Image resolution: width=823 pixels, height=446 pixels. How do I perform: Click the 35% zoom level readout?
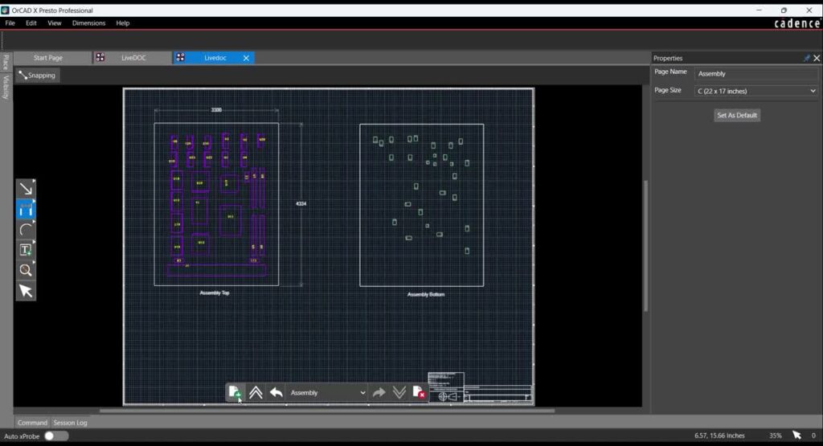point(776,436)
